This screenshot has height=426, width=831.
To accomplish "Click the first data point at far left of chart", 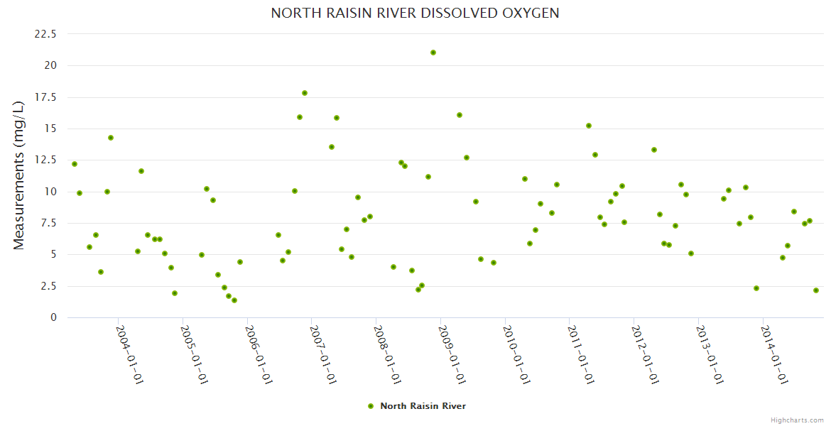I will click(x=75, y=164).
